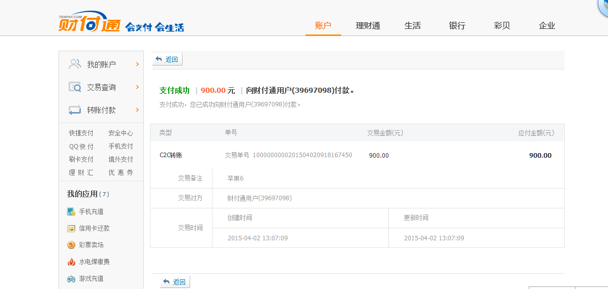The height and width of the screenshot is (289, 608).
Task: Open the 快捷支付 link
Action: [81, 133]
